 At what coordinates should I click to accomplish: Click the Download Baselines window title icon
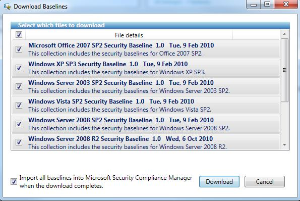(x=7, y=7)
